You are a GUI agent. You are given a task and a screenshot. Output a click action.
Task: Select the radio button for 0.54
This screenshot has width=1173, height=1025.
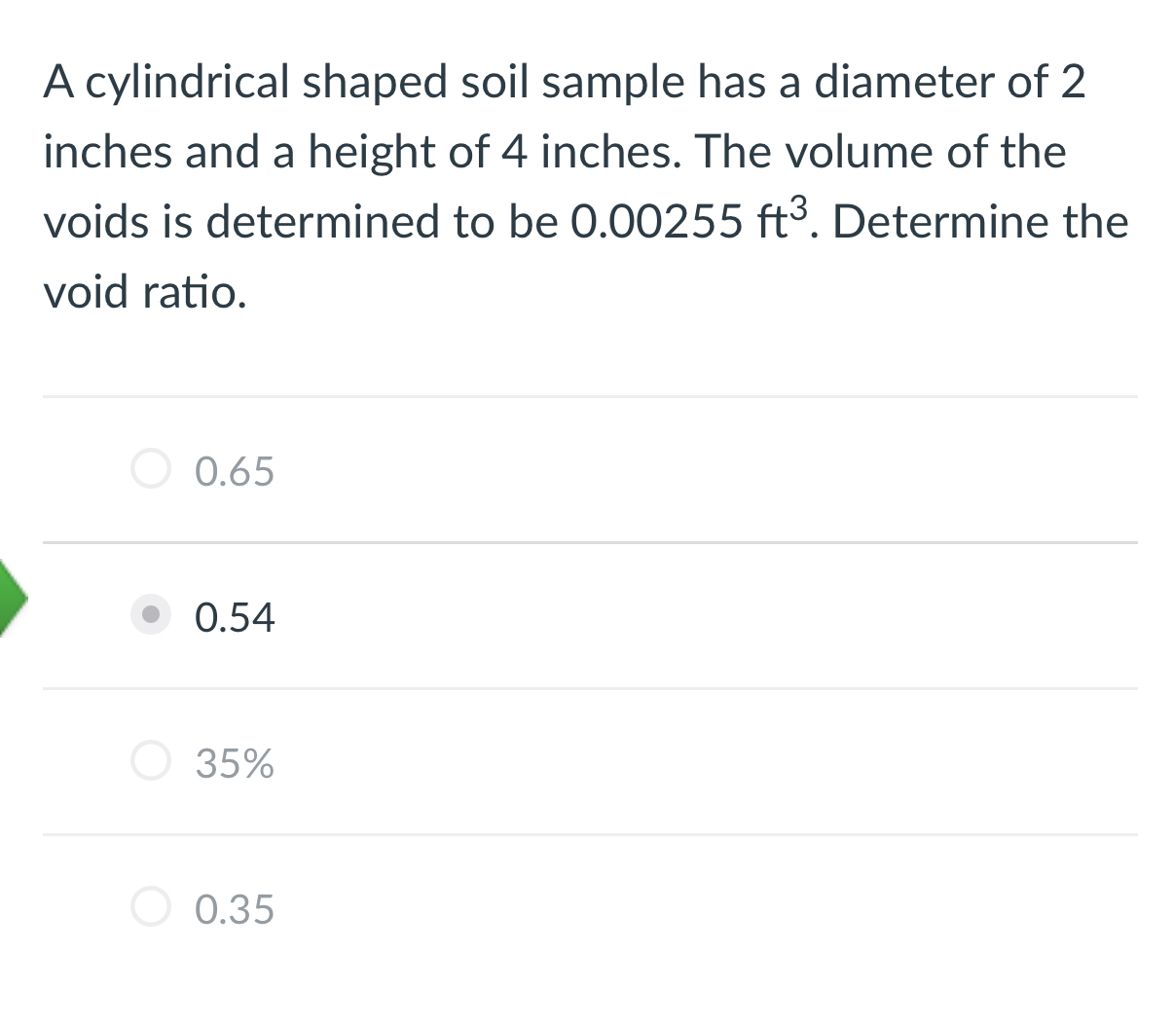[151, 614]
